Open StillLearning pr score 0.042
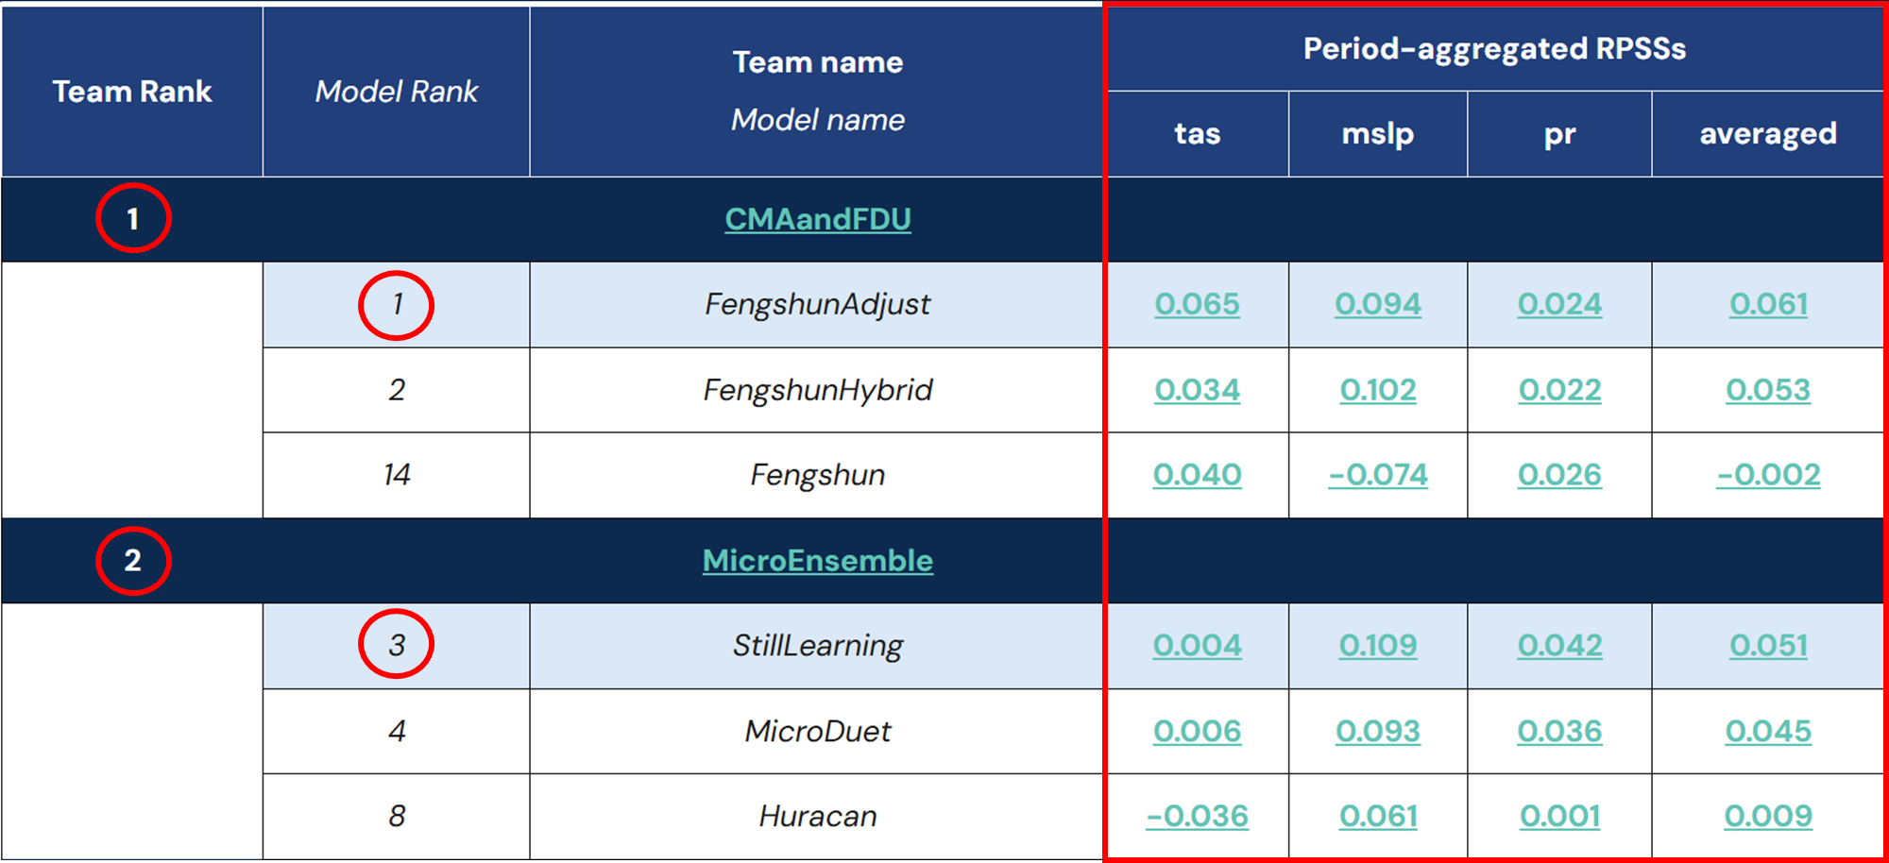1889x863 pixels. [1559, 646]
